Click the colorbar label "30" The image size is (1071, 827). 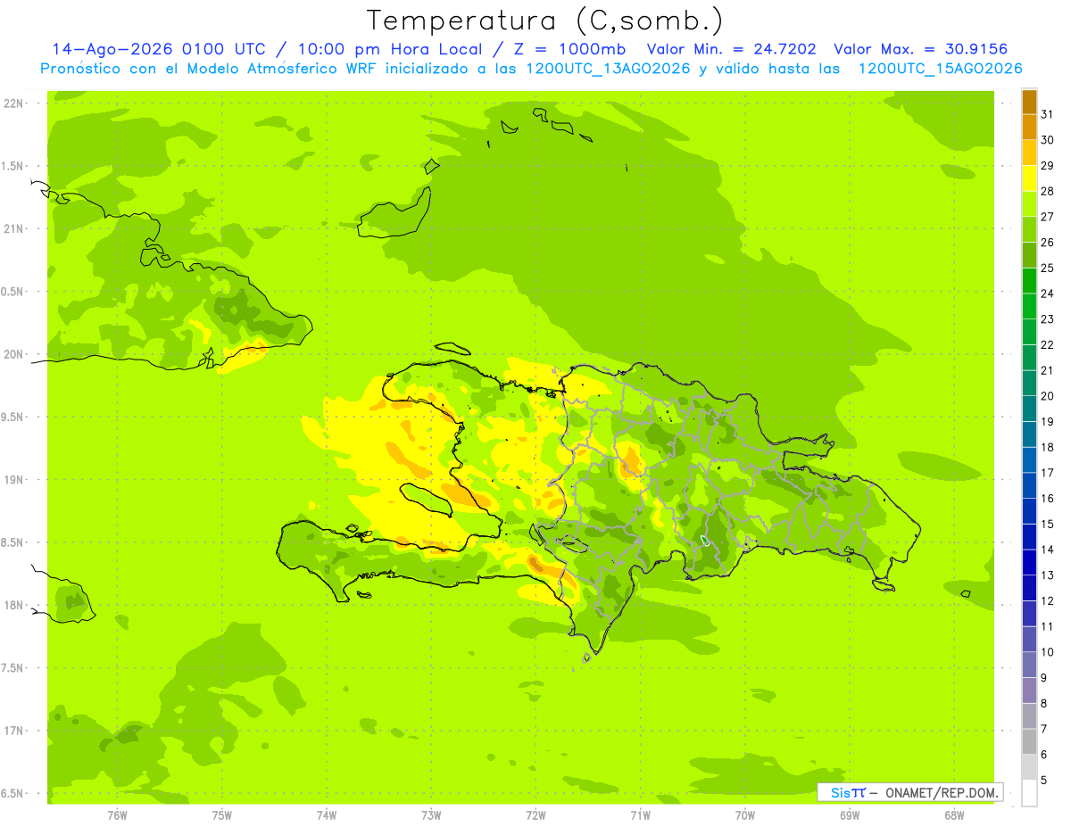pos(1048,140)
